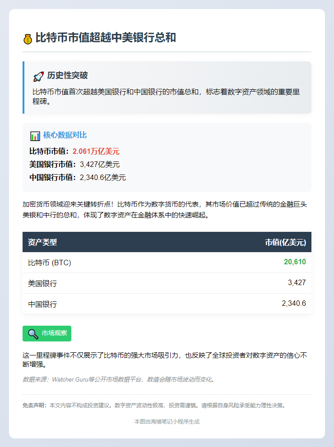The width and height of the screenshot is (334, 447).
Task: Click the 美国银行 table row label
Action: click(x=42, y=283)
